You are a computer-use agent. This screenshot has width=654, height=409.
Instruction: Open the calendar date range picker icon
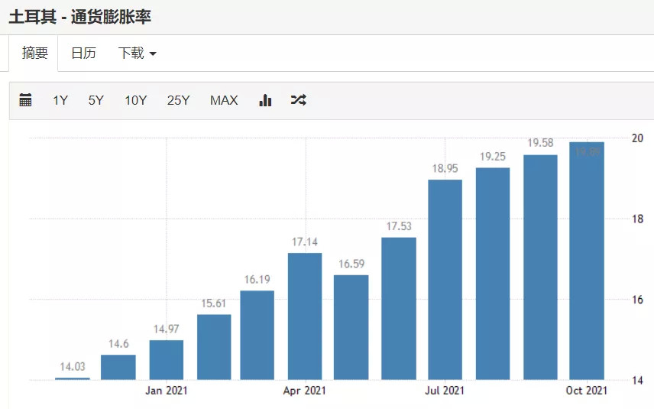tap(25, 100)
